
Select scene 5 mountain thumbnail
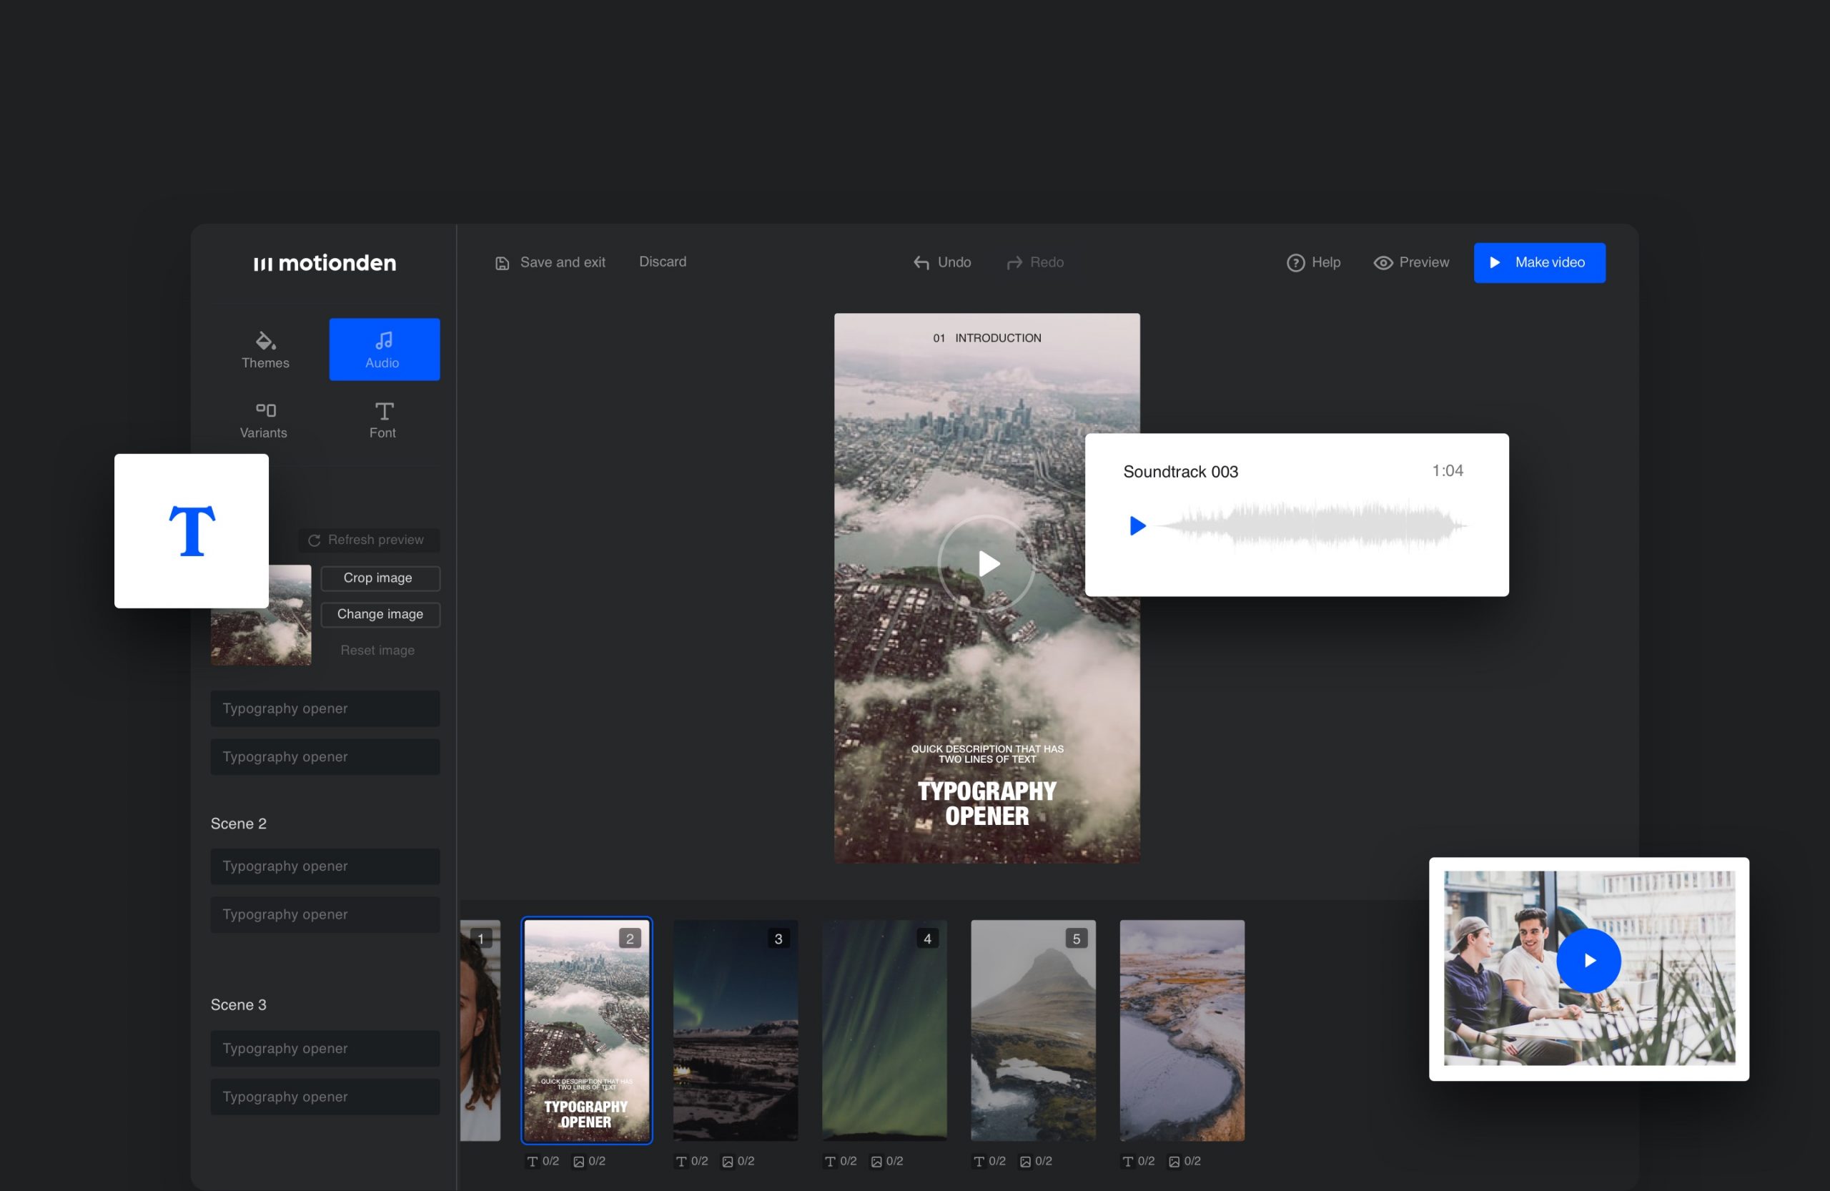[x=1033, y=1029]
